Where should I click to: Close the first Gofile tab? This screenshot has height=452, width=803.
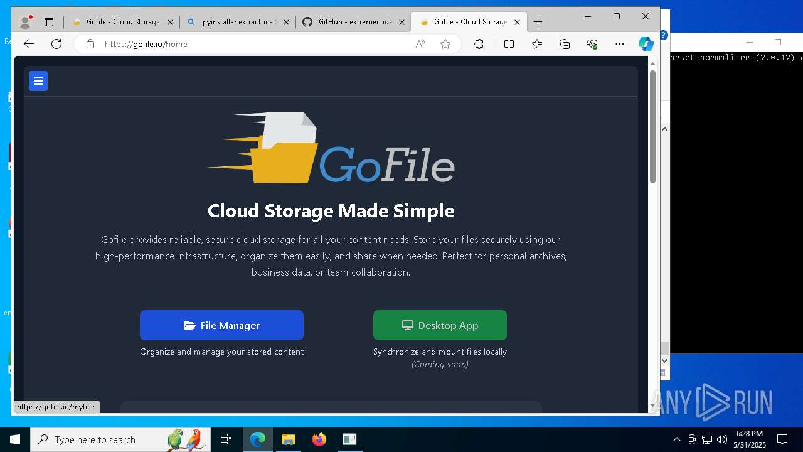[170, 22]
